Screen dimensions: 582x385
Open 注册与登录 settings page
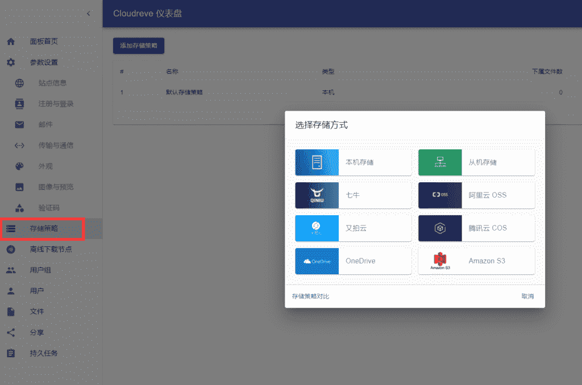51,104
